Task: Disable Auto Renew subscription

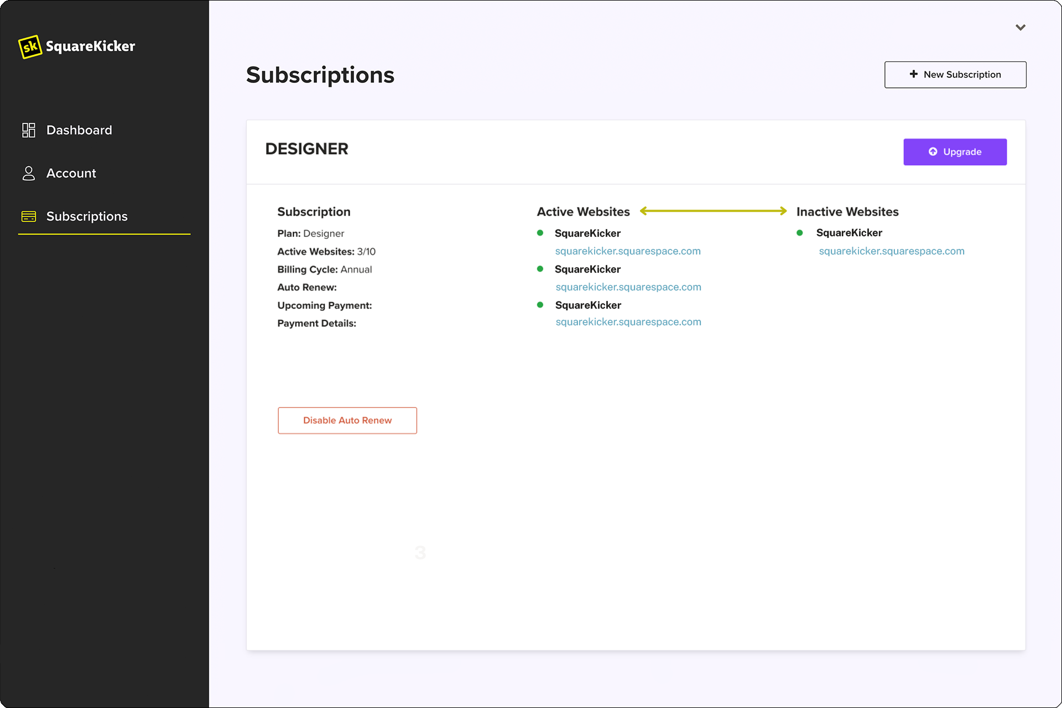Action: pyautogui.click(x=348, y=420)
